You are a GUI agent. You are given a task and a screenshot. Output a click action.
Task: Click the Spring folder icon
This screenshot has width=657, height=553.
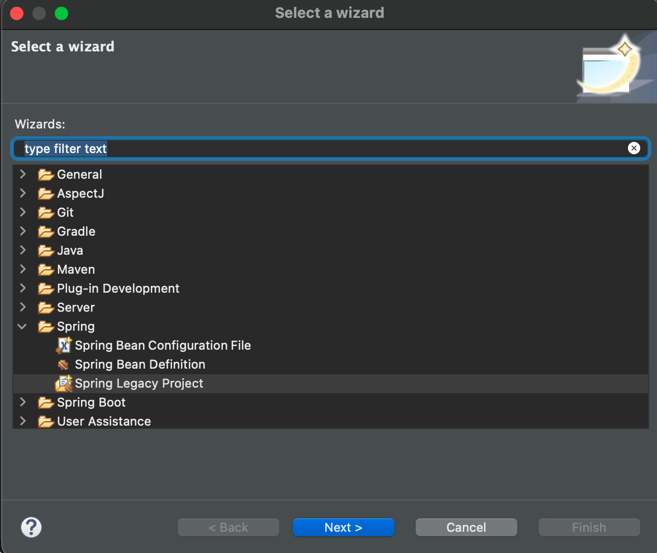[46, 326]
